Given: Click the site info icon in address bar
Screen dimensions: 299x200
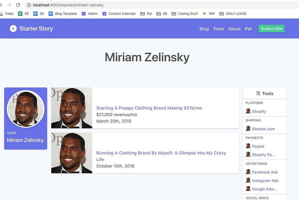Looking at the screenshot, I should point(29,5).
